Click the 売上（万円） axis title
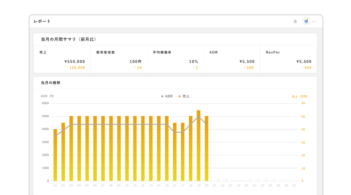 pos(300,96)
